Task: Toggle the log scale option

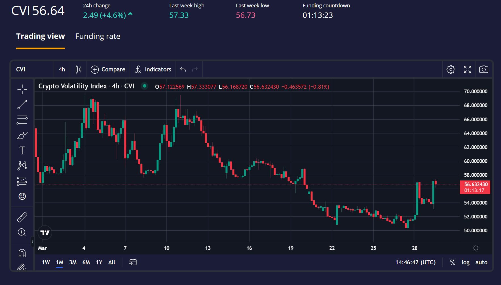Action: pyautogui.click(x=465, y=262)
